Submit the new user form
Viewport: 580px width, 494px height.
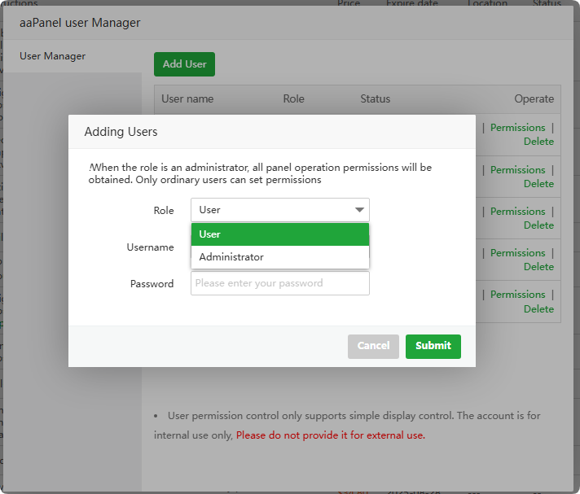pos(433,346)
